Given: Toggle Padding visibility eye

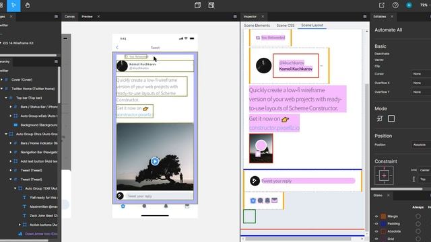Looking at the screenshot, I should 376,224.
